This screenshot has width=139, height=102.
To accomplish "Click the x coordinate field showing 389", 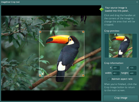I will [x=116, y=68].
